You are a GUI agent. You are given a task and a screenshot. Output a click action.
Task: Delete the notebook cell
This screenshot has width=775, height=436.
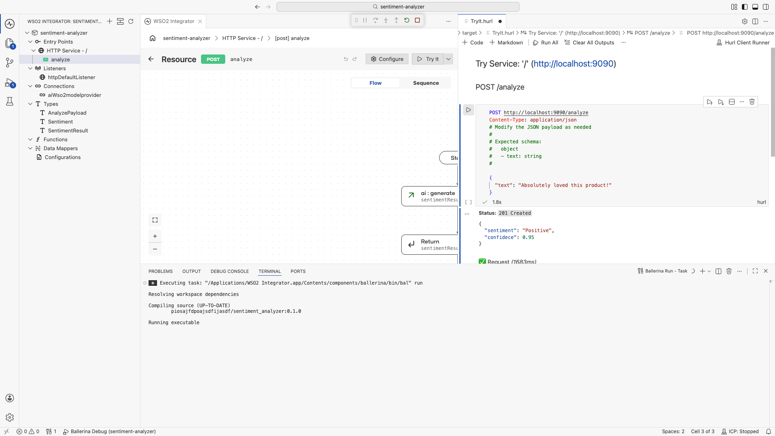(x=752, y=102)
